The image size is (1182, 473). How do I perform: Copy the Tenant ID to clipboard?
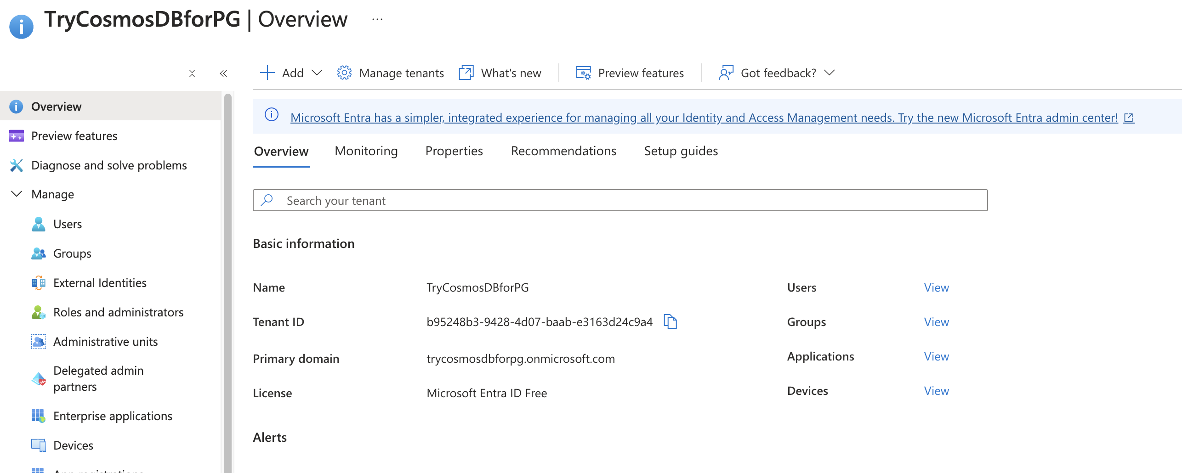coord(671,321)
